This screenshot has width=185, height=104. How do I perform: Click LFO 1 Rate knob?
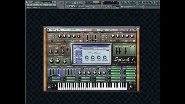[80, 73]
